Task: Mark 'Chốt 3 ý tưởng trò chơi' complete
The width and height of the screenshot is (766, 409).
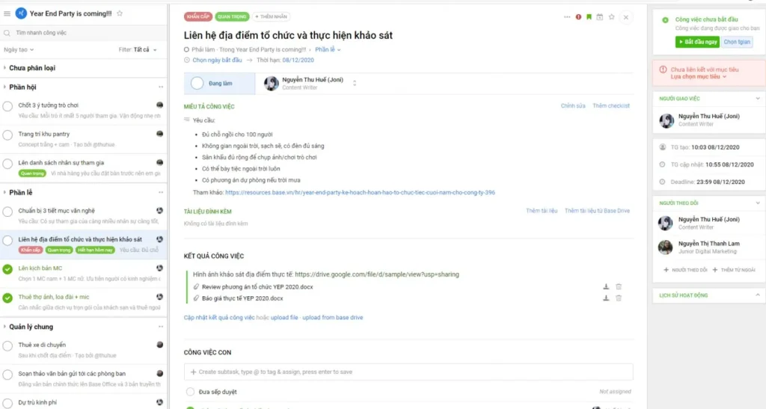Action: [8, 105]
